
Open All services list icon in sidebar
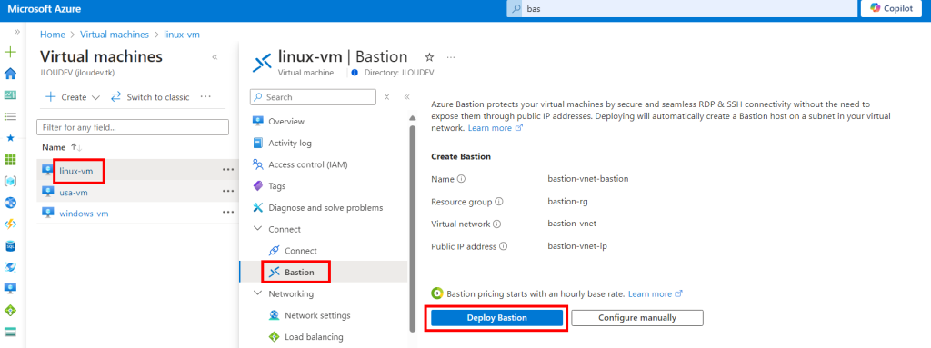(10, 116)
